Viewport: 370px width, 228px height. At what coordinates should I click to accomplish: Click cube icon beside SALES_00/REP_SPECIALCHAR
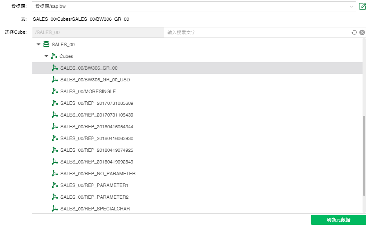54,209
